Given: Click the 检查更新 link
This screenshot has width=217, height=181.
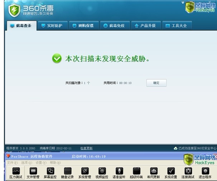Looking at the screenshot, I should coord(87,148).
